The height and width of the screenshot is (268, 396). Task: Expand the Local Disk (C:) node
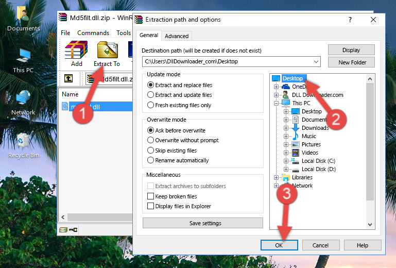[x=286, y=161]
